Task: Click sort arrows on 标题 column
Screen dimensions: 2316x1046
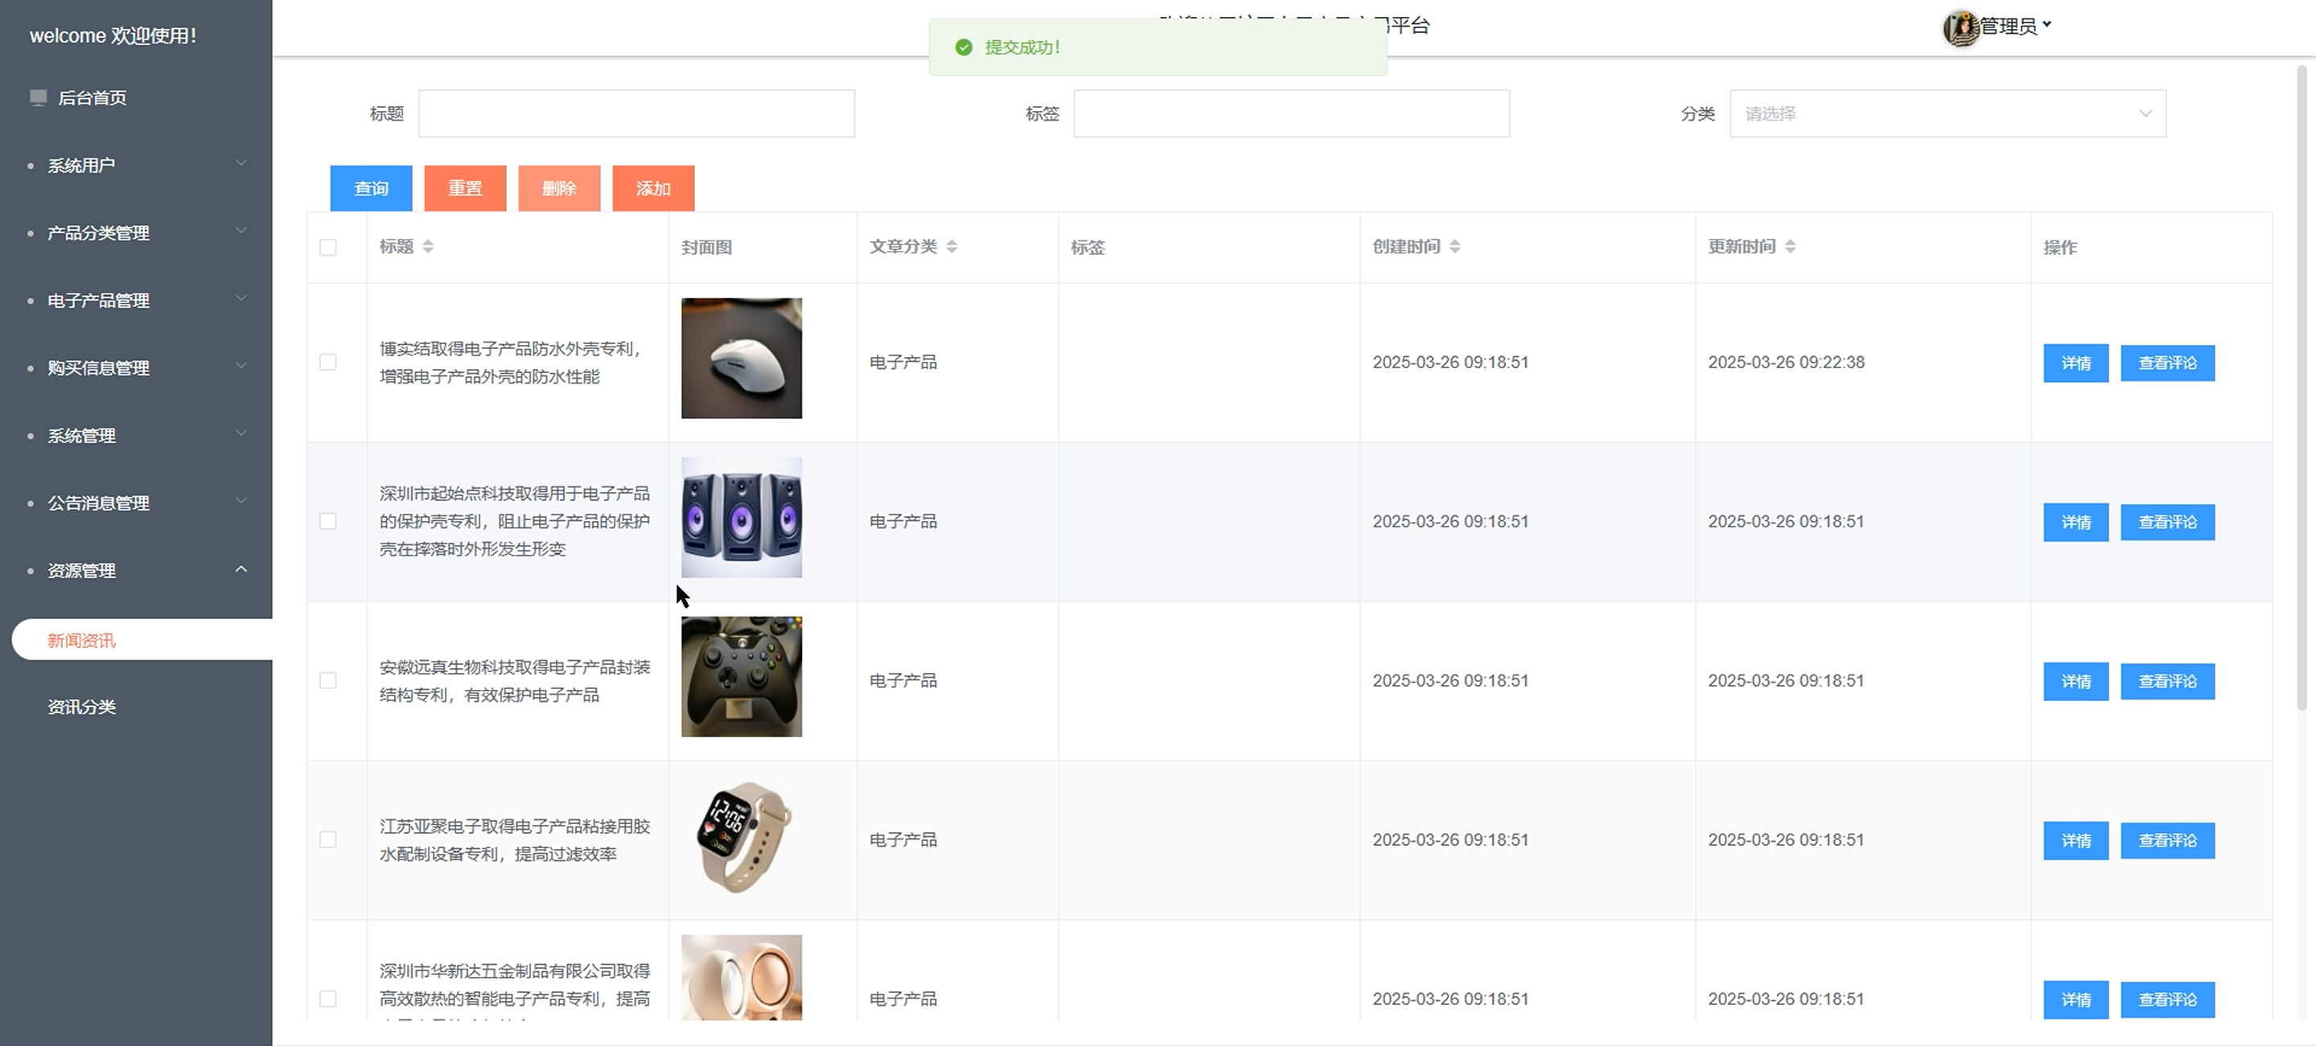Action: click(x=428, y=246)
